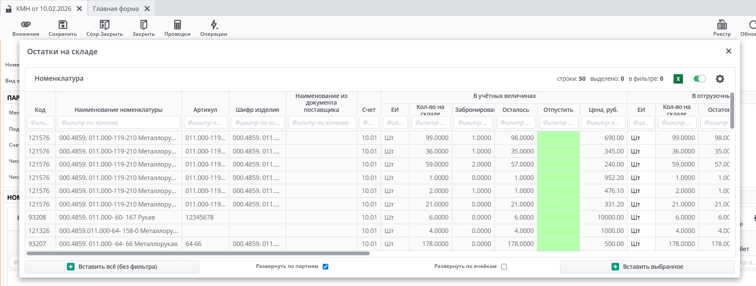Viewport: 756px width, 286px height.
Task: Open table settings gear icon
Action: [x=720, y=79]
